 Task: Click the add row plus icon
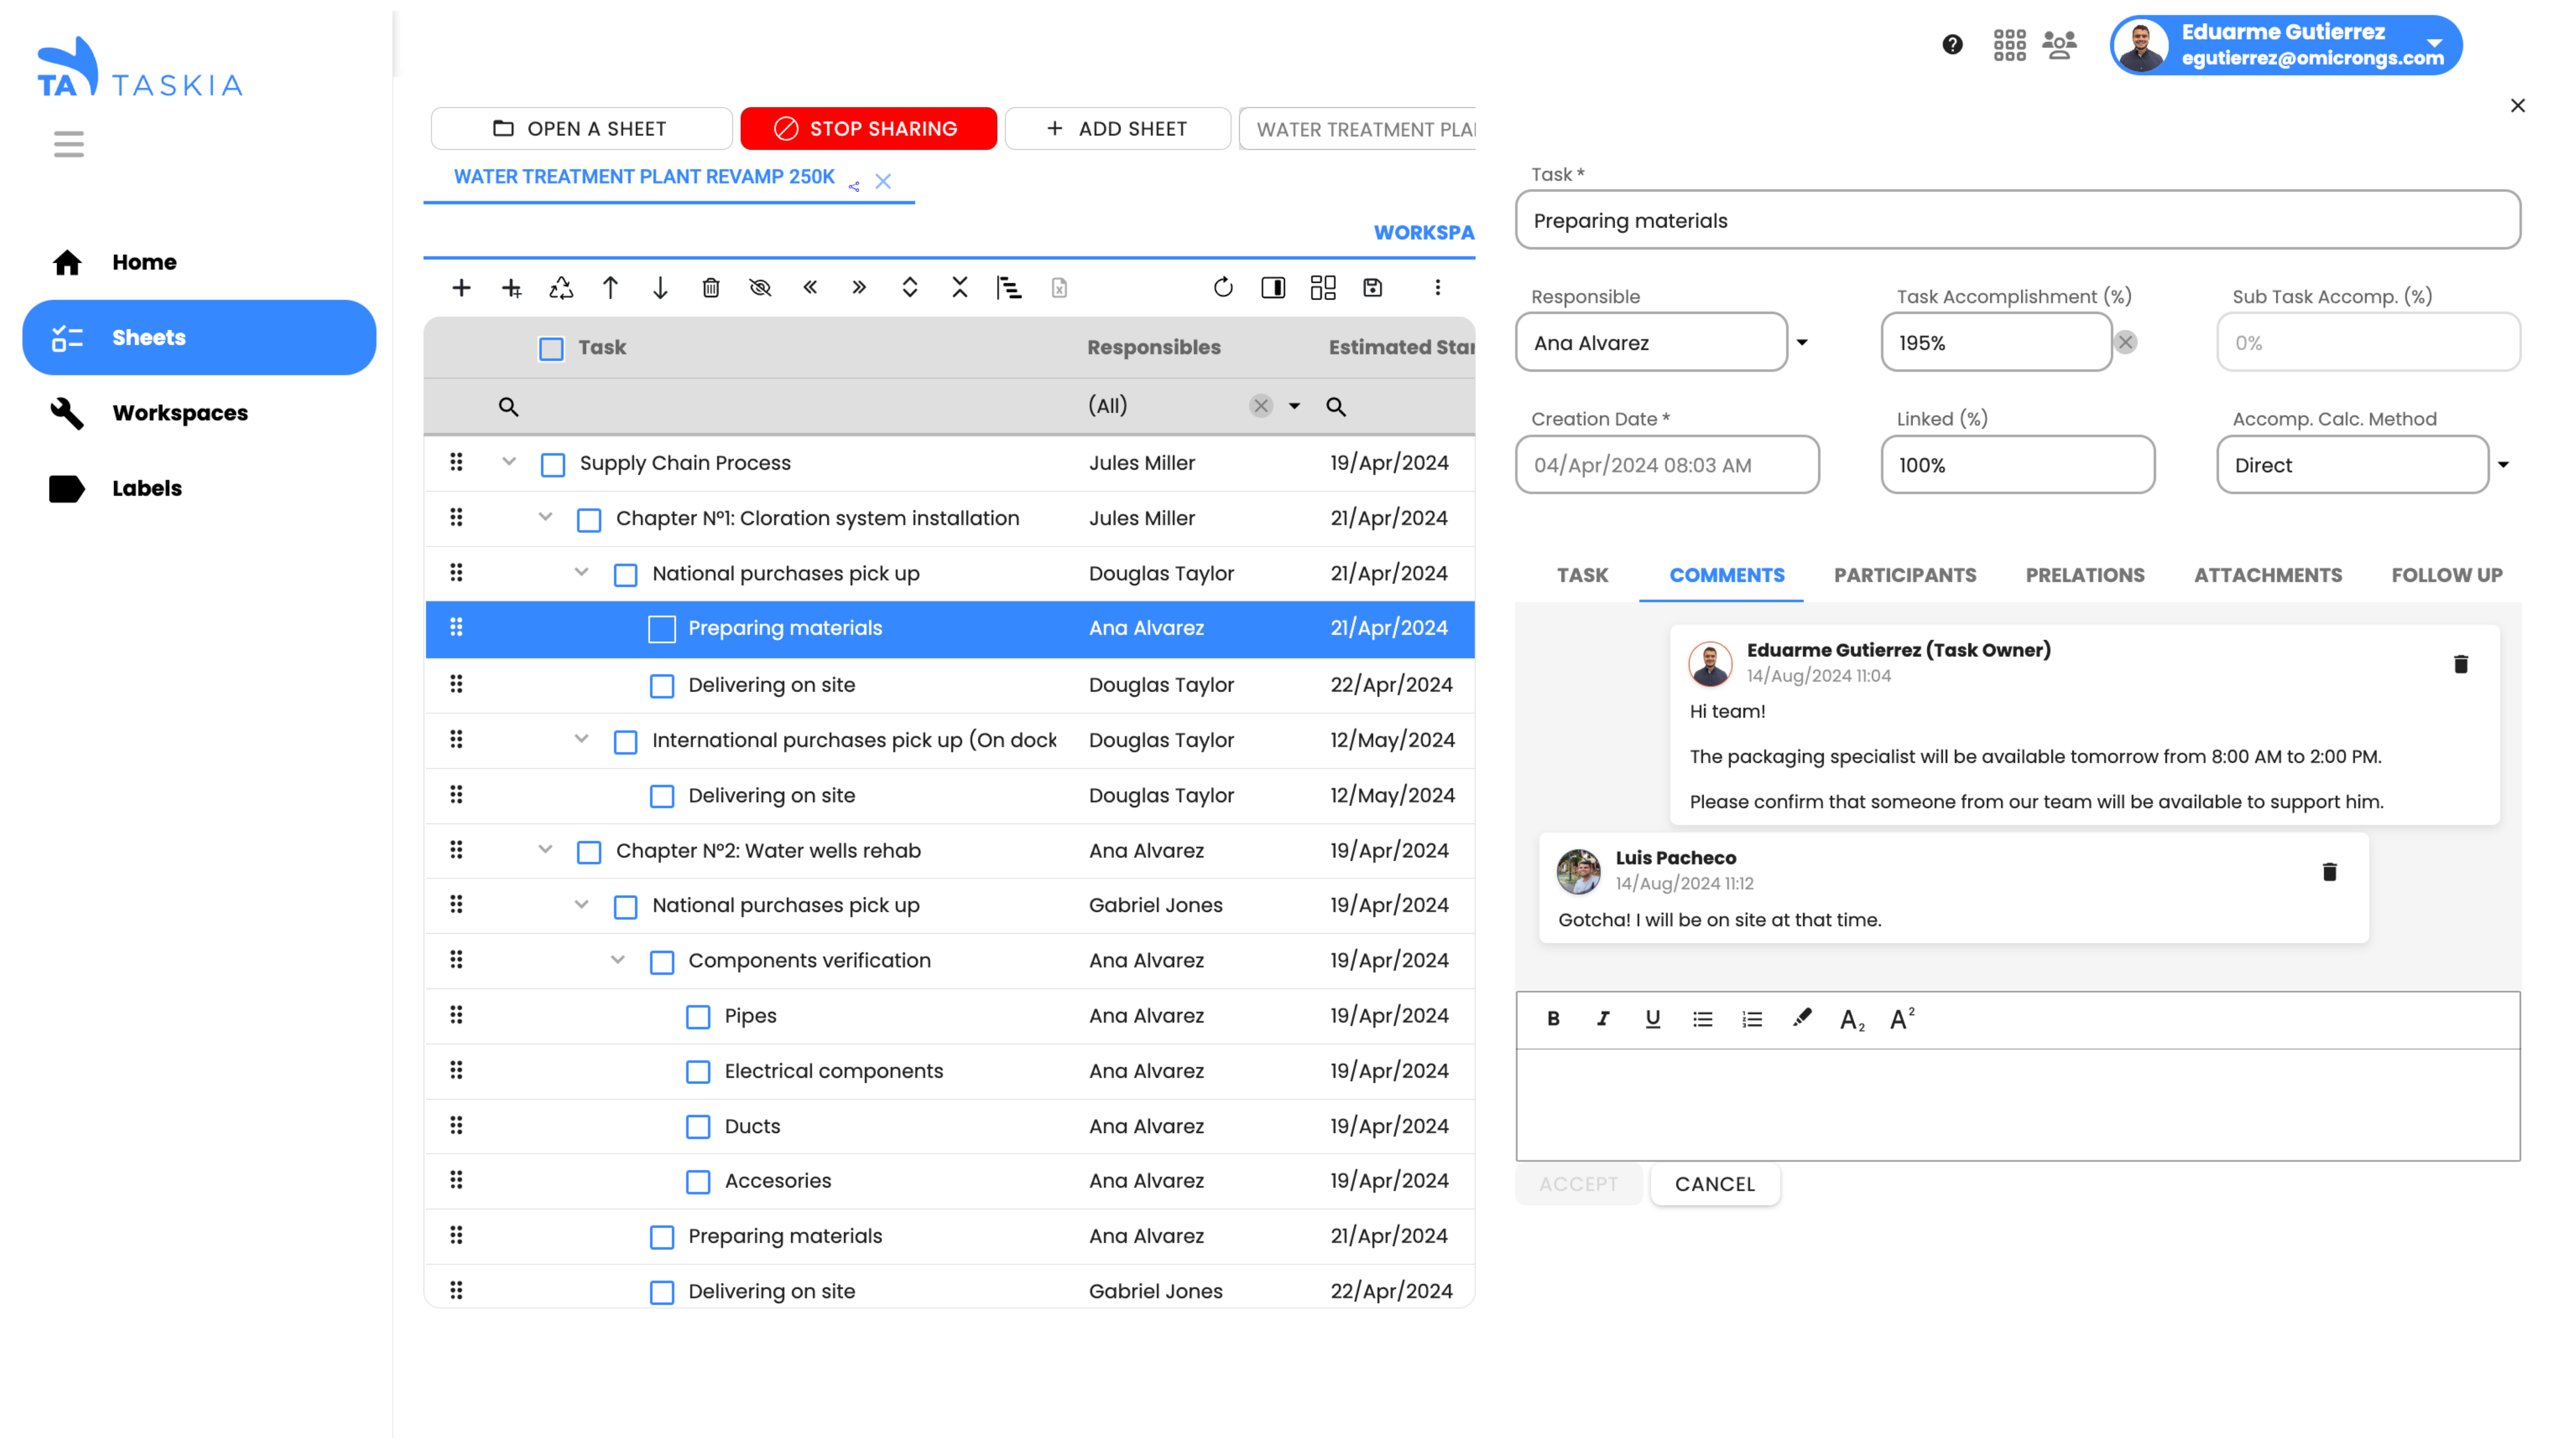pyautogui.click(x=461, y=288)
